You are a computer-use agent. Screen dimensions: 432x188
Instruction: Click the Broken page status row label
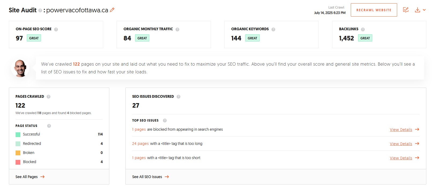tap(29, 153)
